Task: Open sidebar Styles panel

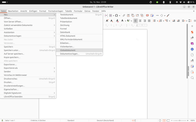Action: click(x=192, y=38)
